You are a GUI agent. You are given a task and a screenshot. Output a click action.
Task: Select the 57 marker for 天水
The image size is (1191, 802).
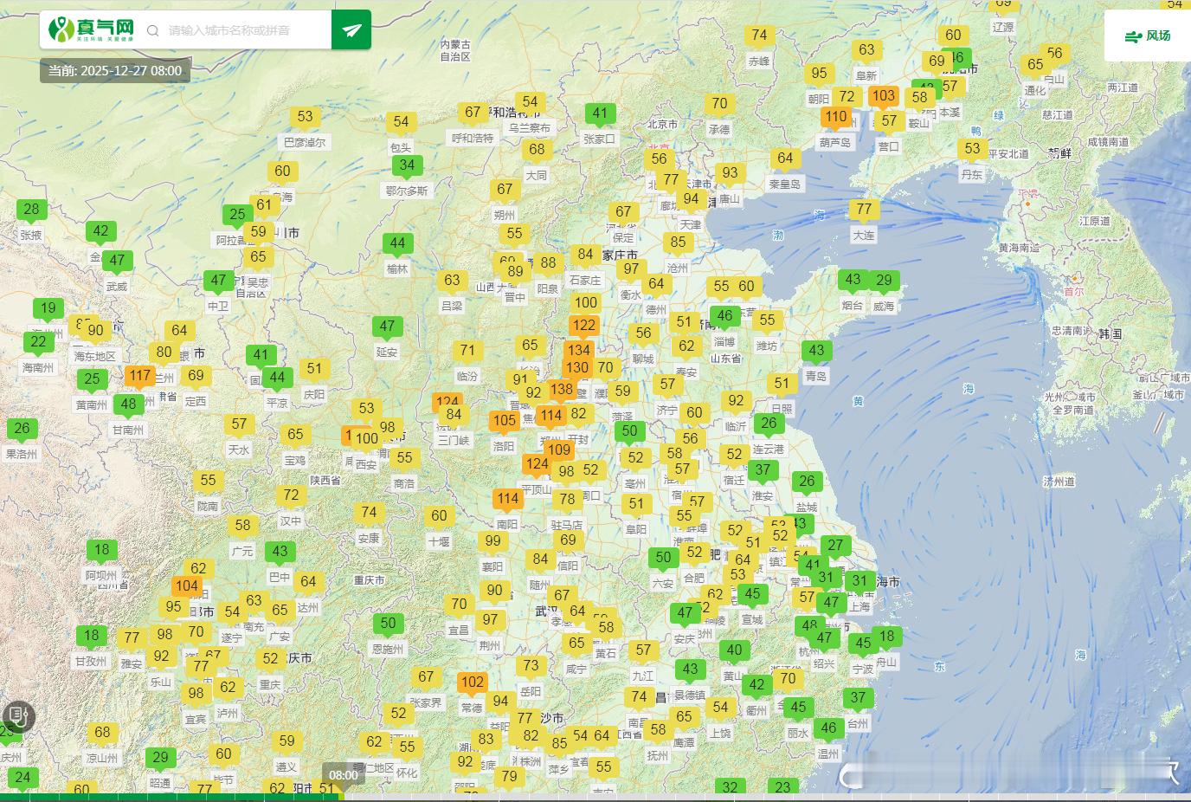[x=239, y=425]
